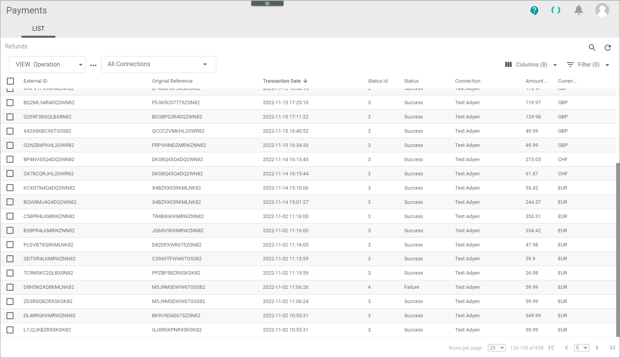Viewport: 620px width, 358px height.
Task: Check the row with External ID BQ2ML54R4DQ2WN82
Action: 10,103
